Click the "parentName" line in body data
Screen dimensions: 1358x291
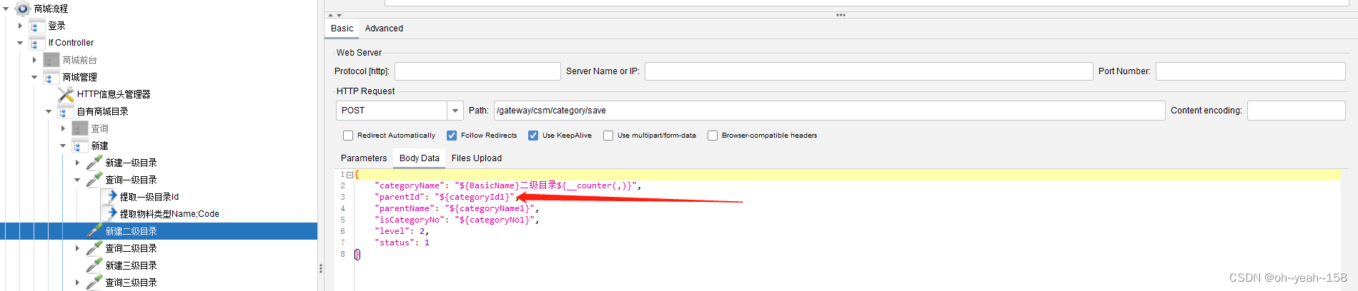(456, 208)
